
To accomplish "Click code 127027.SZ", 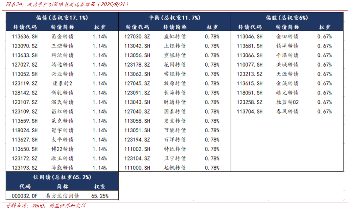I will 25,65.
